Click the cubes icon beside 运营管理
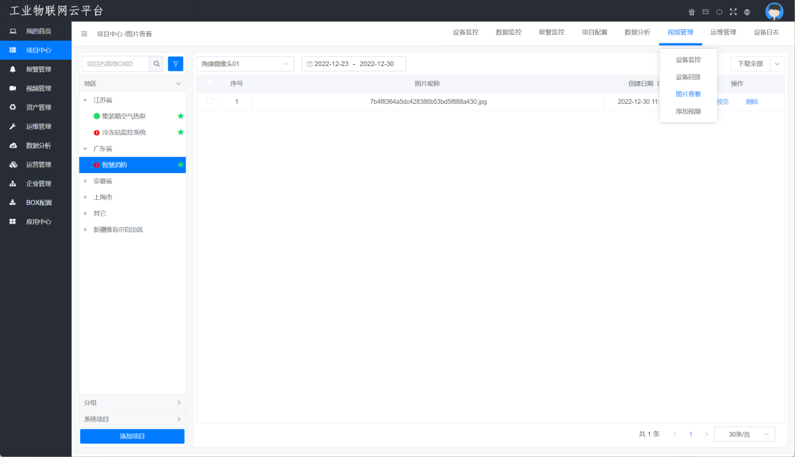The image size is (795, 457). (x=13, y=164)
